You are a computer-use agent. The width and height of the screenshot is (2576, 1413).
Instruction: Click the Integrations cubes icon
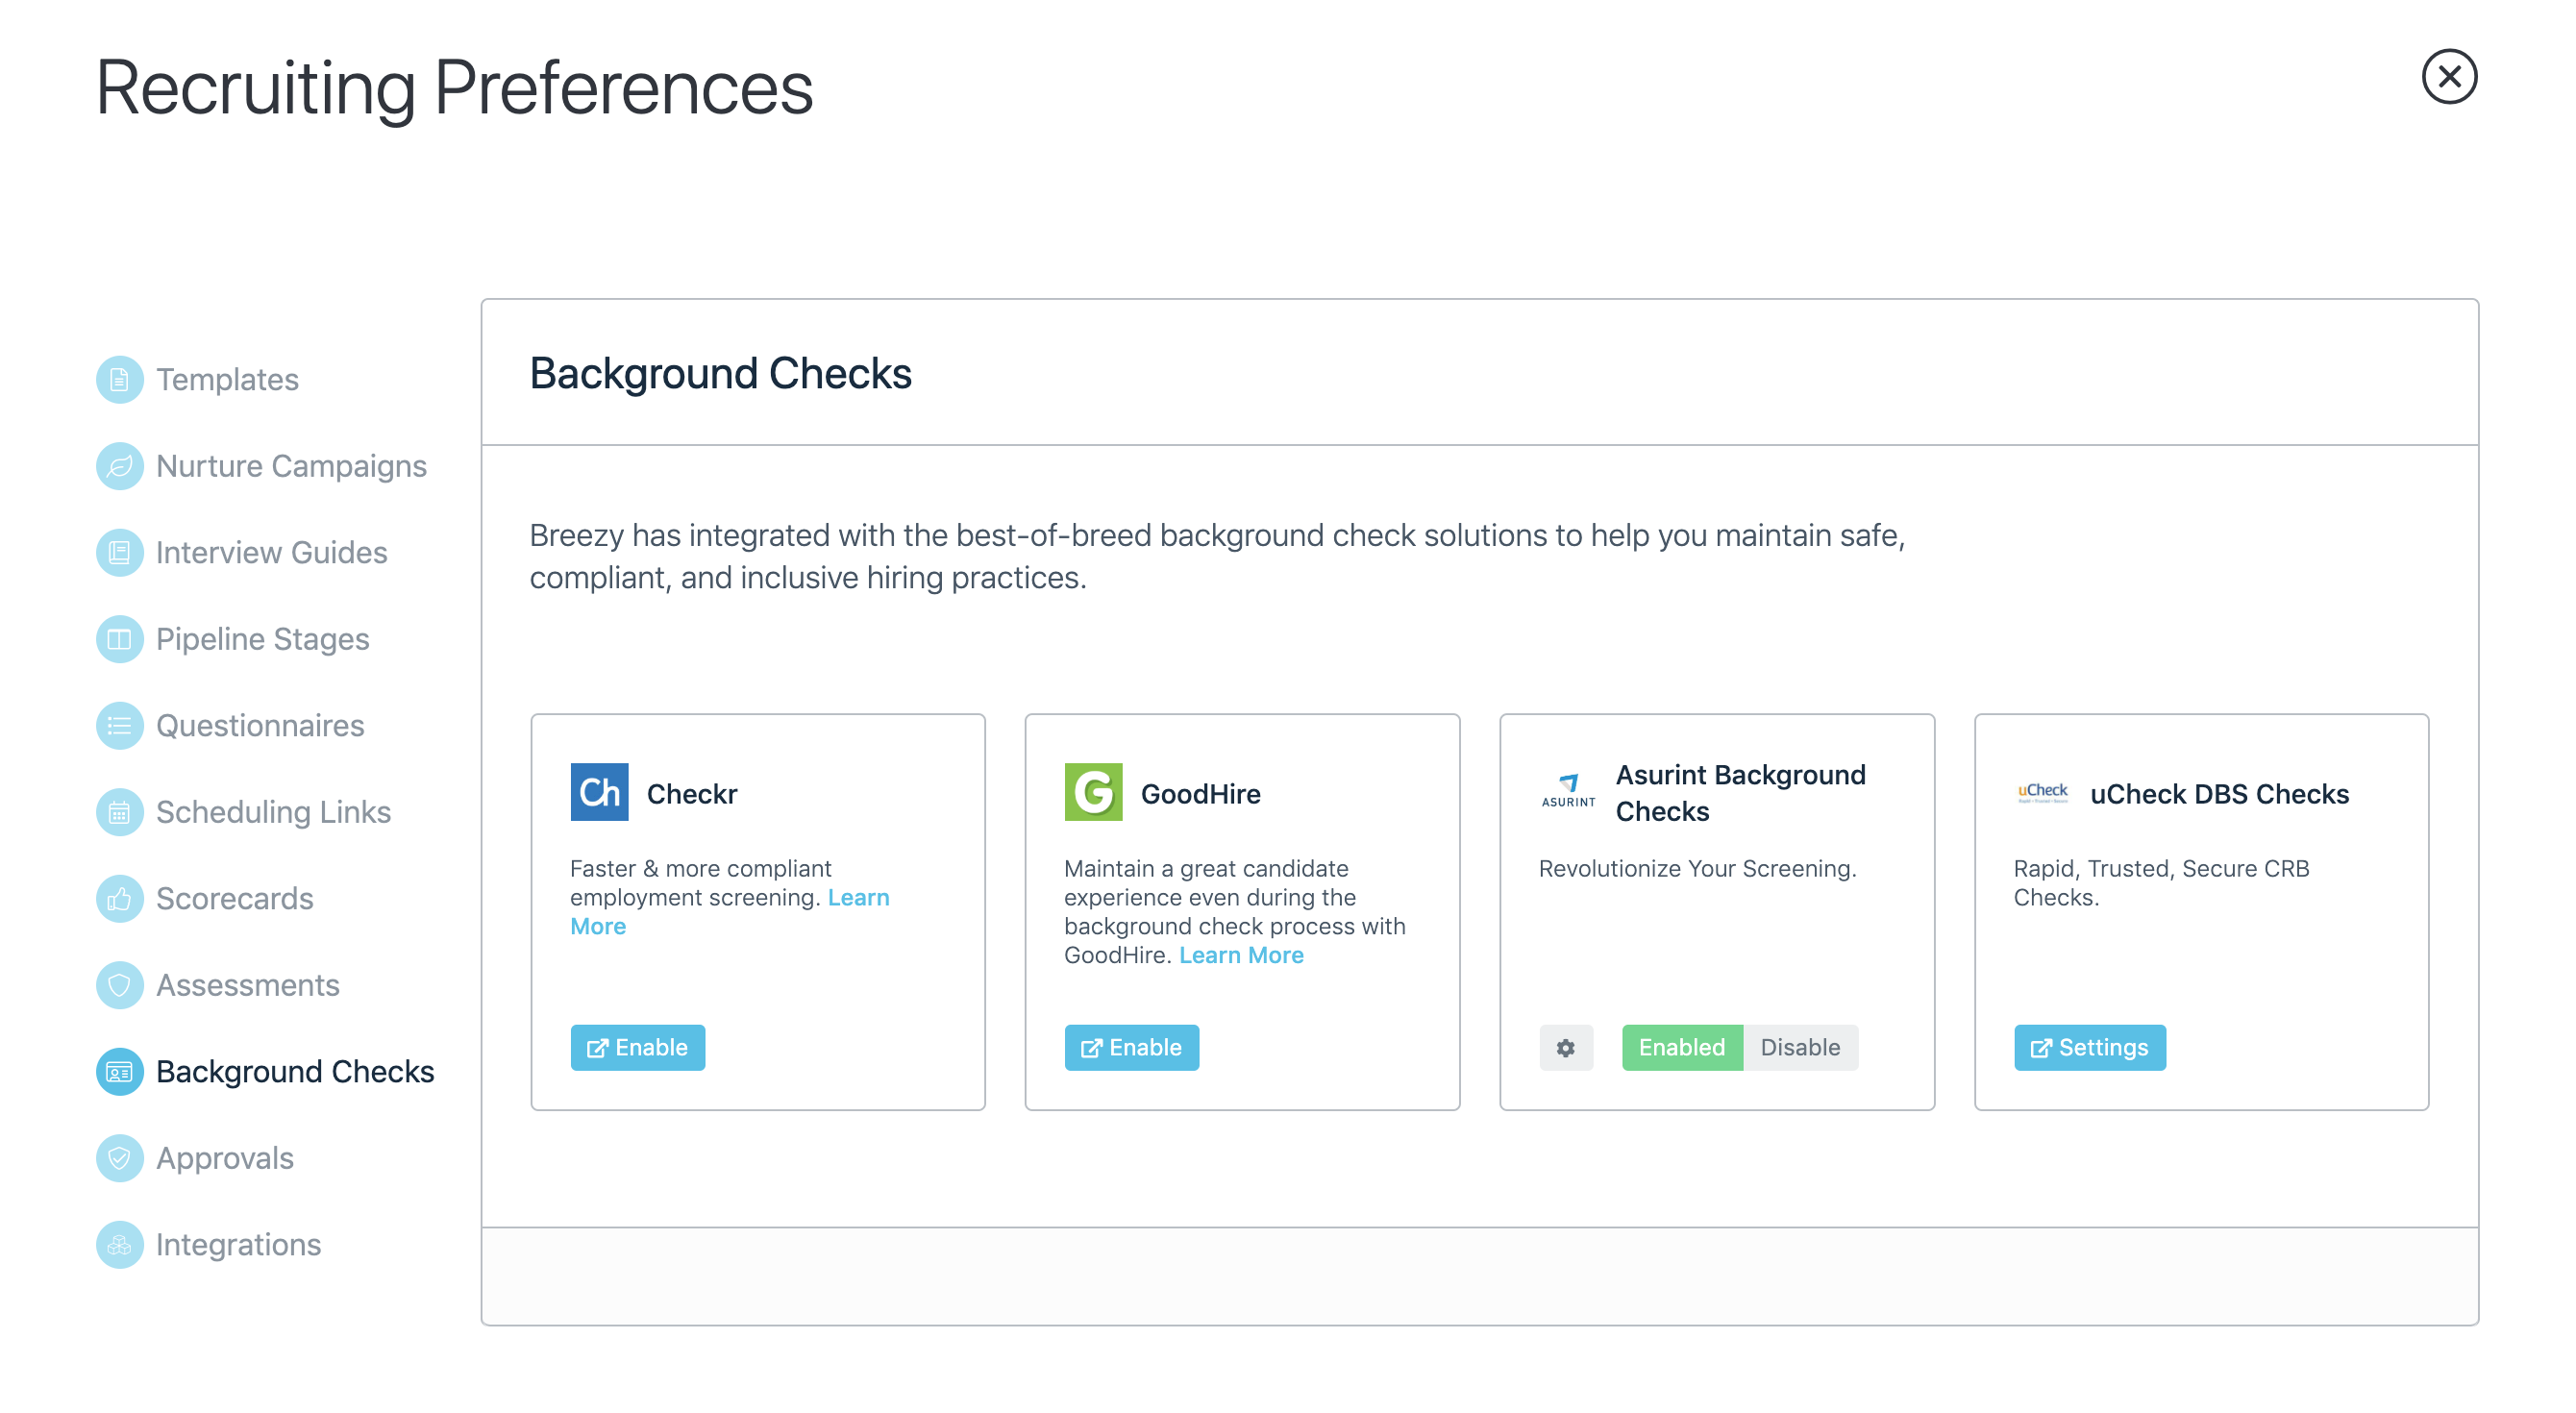click(x=119, y=1245)
